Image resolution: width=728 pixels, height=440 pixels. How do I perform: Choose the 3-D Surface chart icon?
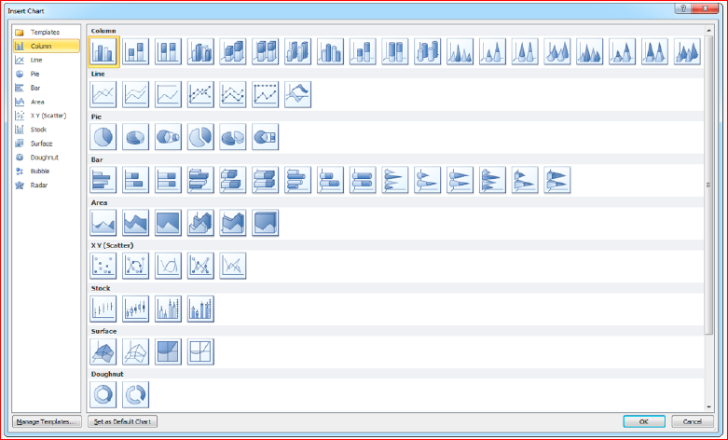tap(103, 351)
